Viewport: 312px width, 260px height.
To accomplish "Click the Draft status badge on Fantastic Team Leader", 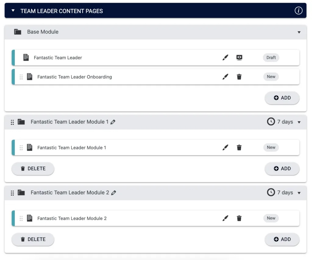I will pos(271,57).
